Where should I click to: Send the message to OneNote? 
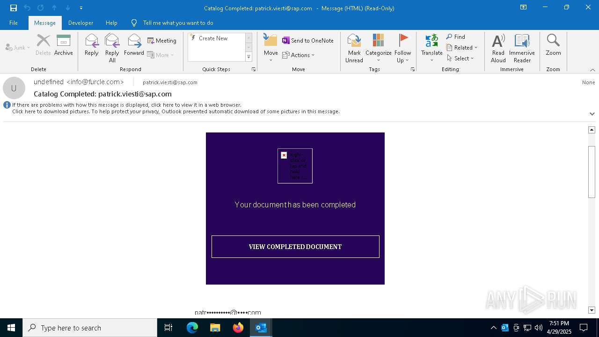[x=308, y=41]
